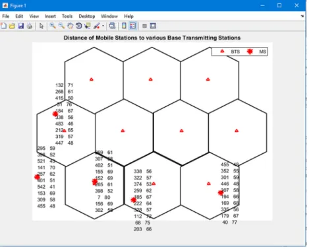
Task: Open the File menu
Action: (x=6, y=16)
